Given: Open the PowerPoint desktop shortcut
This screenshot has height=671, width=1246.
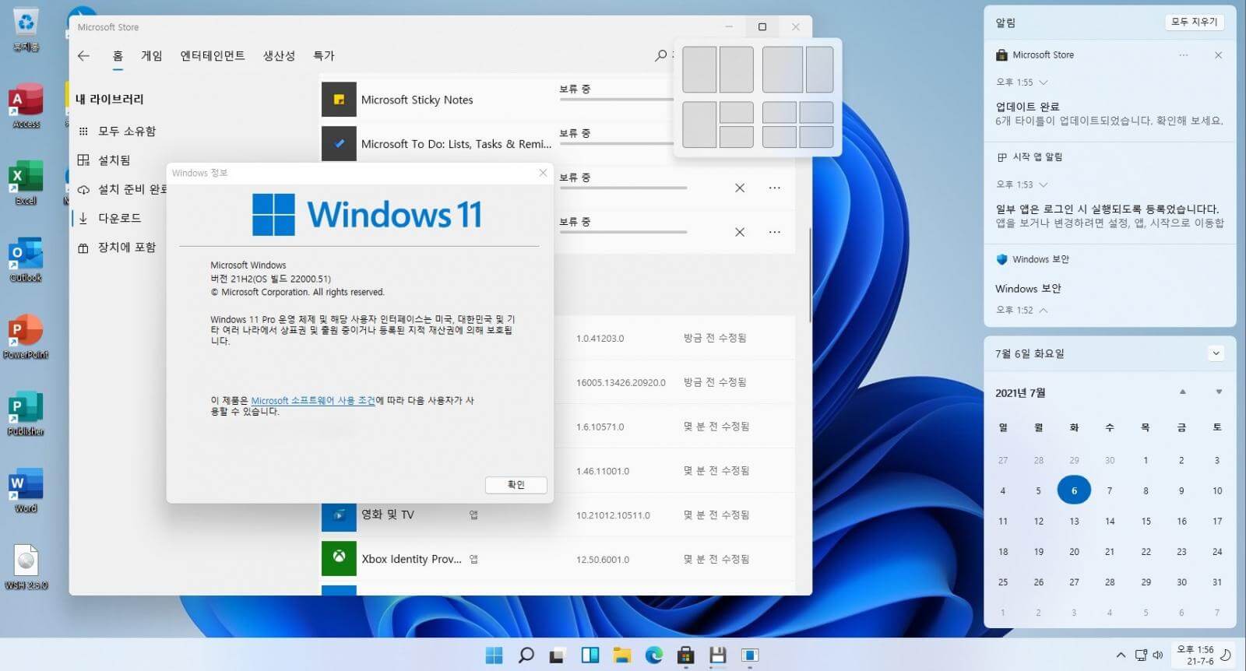Looking at the screenshot, I should tap(26, 337).
